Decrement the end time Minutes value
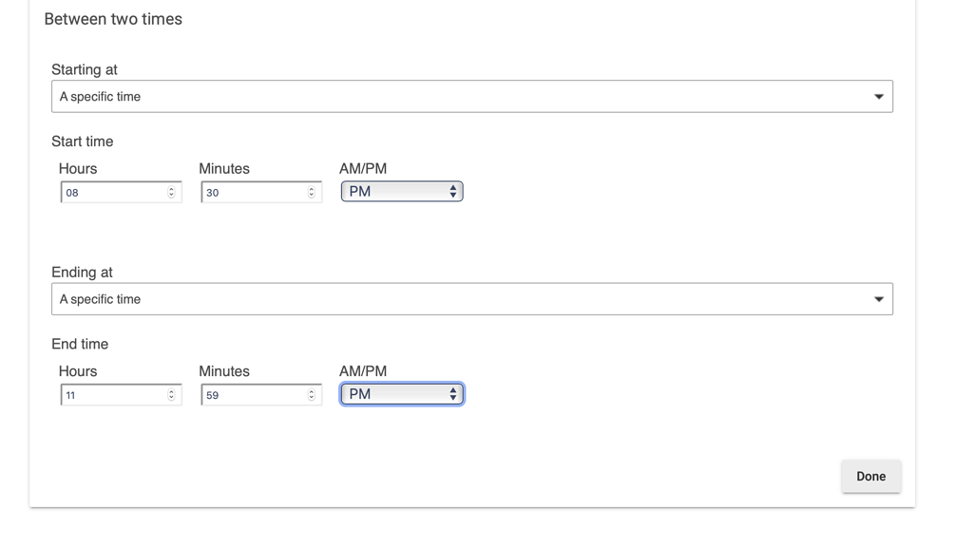973x547 pixels. [x=313, y=398]
